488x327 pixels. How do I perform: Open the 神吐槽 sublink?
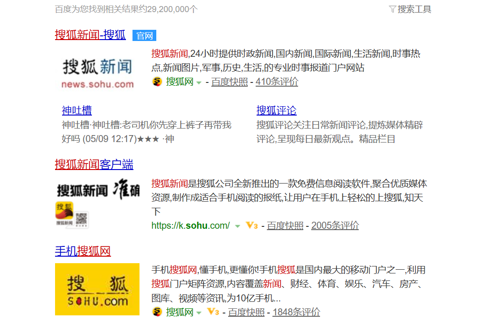pos(77,110)
